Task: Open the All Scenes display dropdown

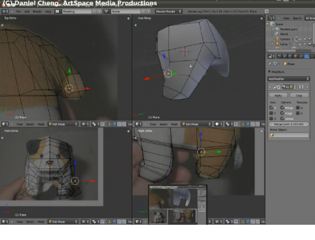Action: point(310,18)
